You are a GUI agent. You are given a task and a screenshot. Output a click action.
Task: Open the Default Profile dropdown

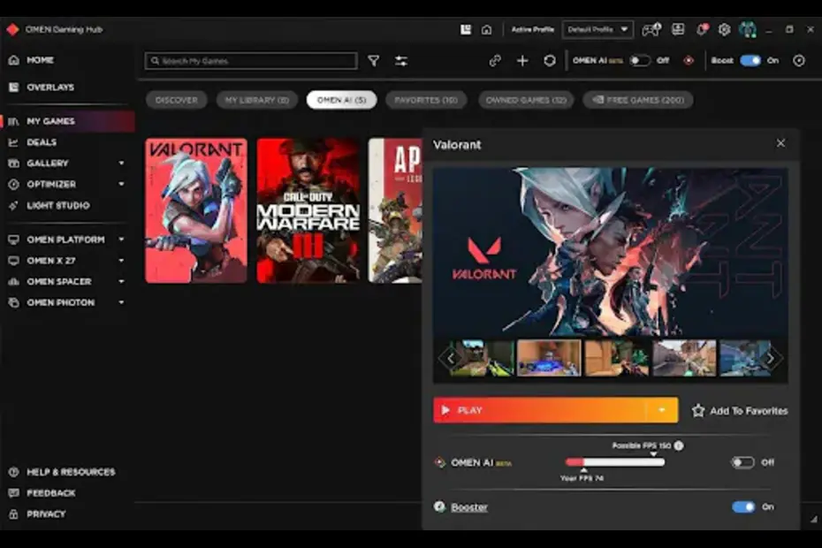(x=597, y=29)
